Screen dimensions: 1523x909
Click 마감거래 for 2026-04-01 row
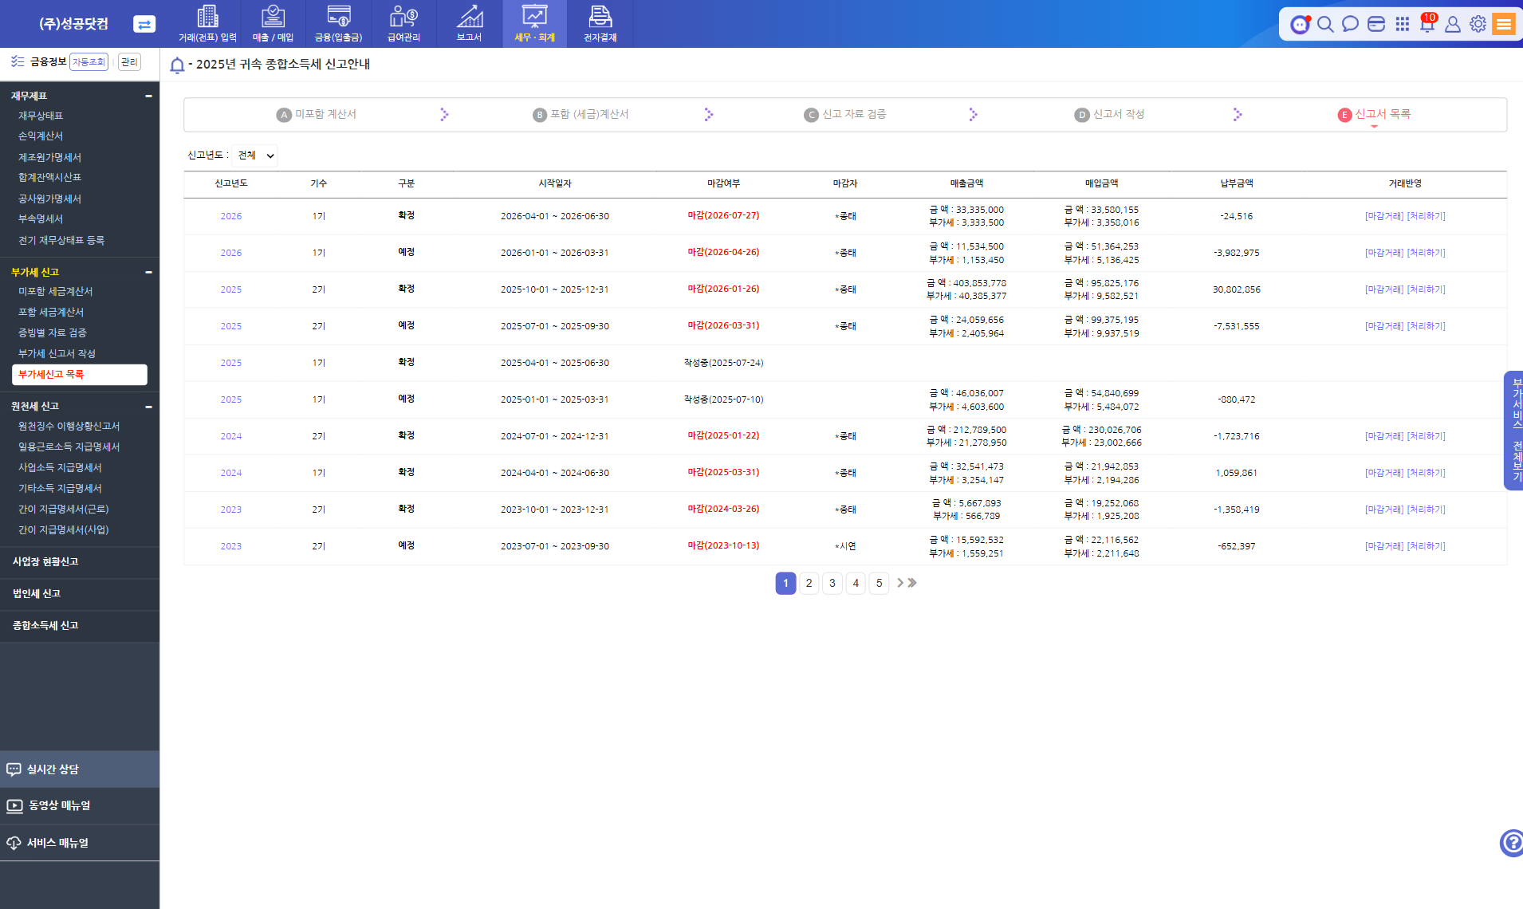point(1384,216)
